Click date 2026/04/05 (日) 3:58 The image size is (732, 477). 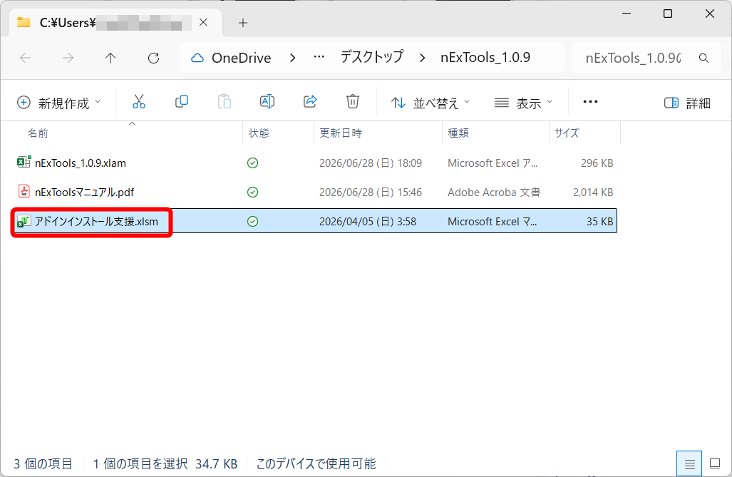[367, 222]
